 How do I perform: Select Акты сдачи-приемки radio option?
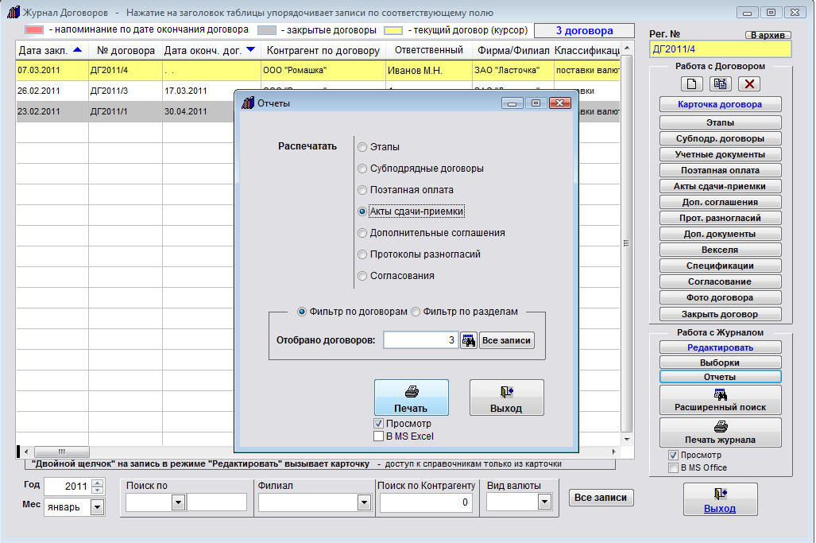coord(362,211)
